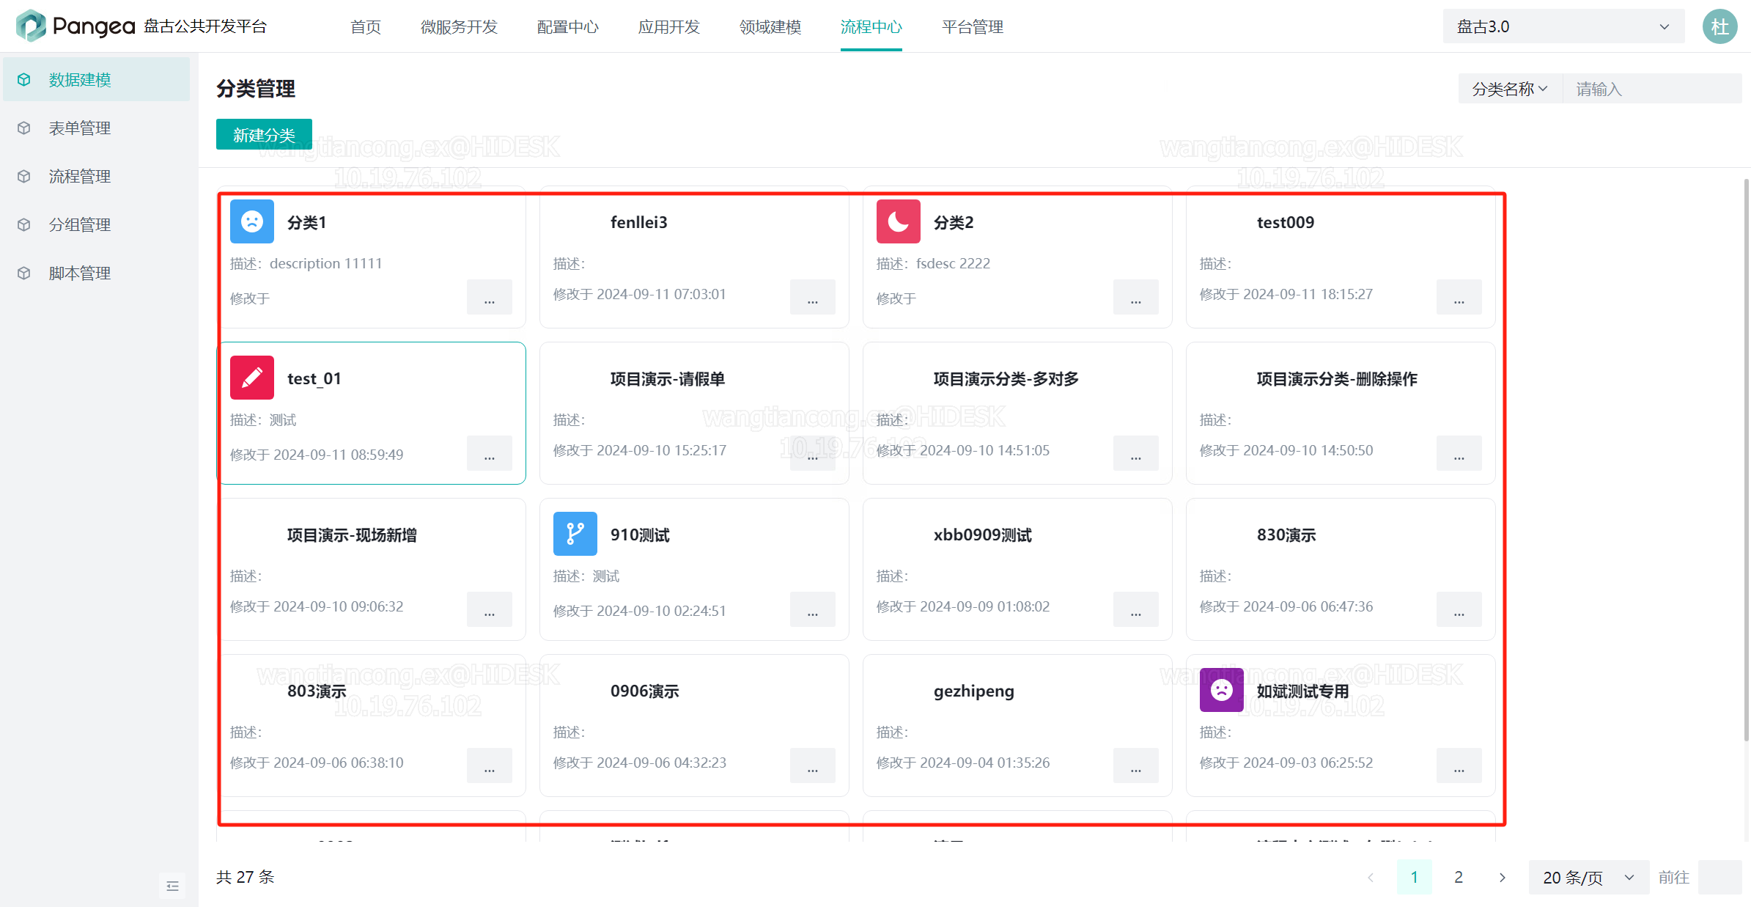1751x907 pixels.
Task: Open more options for 如斌测试专用 card
Action: pyautogui.click(x=1459, y=765)
